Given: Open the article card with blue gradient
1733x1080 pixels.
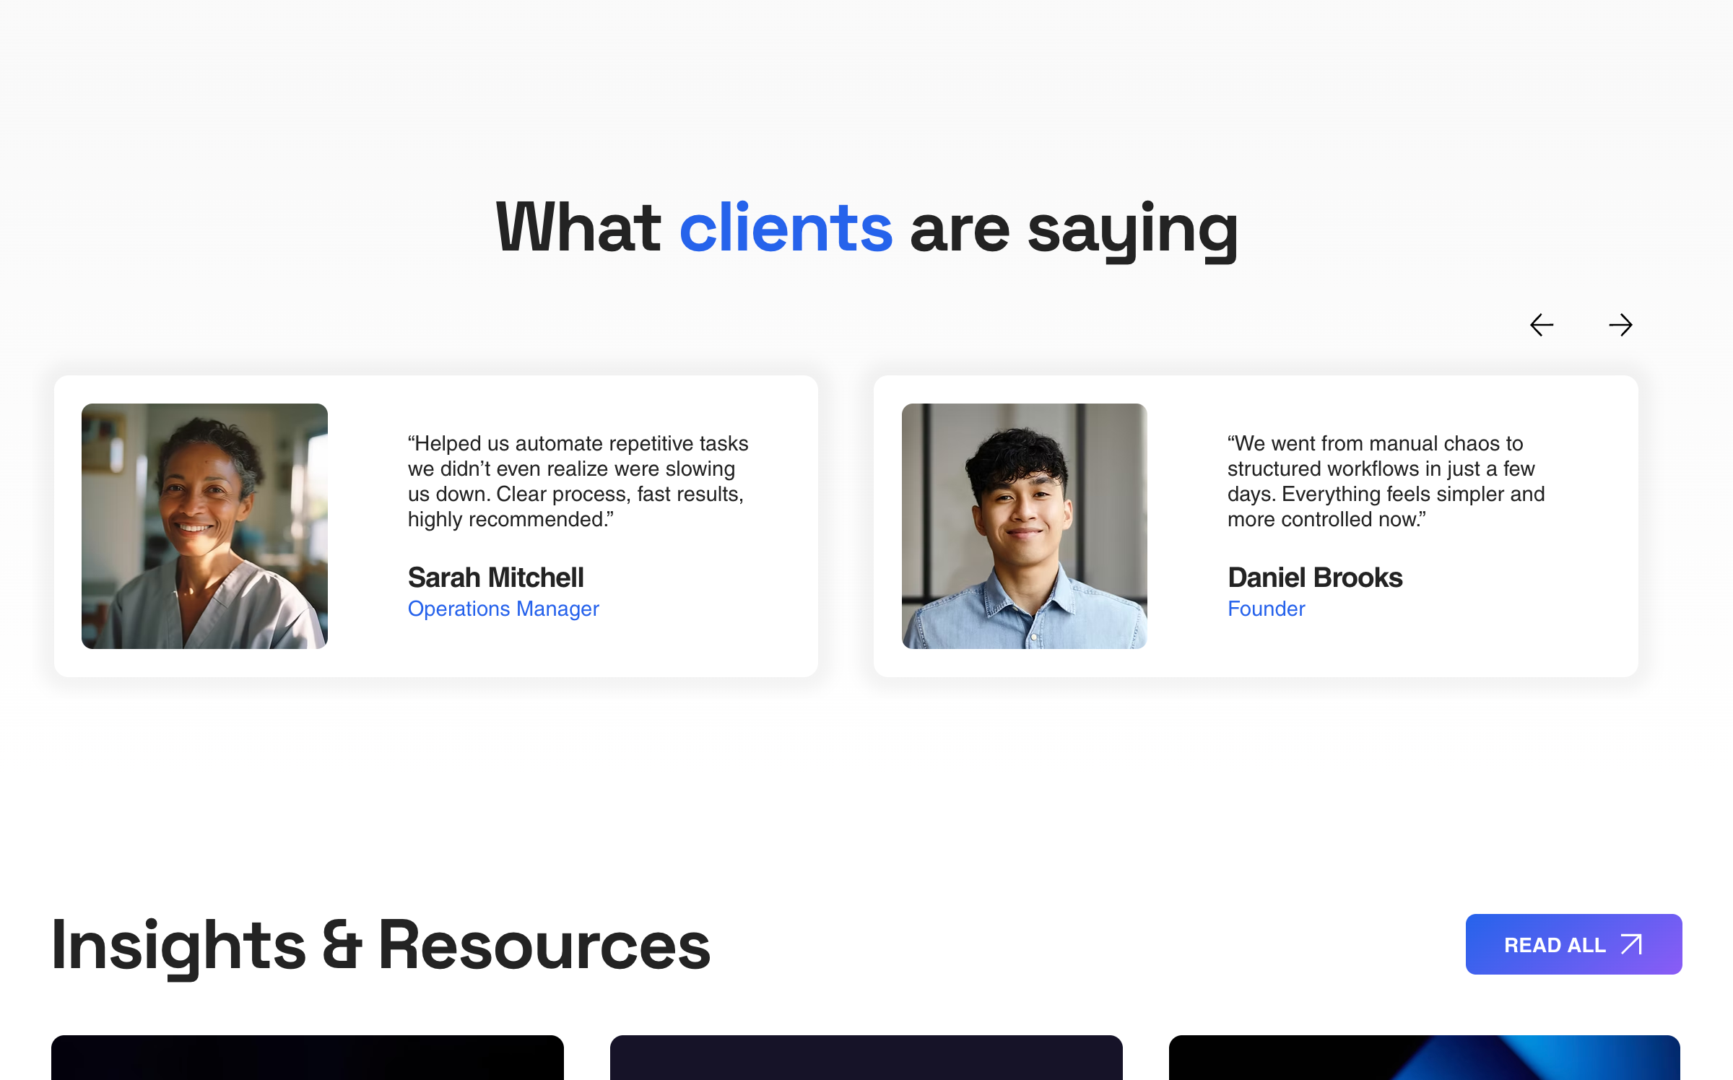Looking at the screenshot, I should click(1425, 1058).
